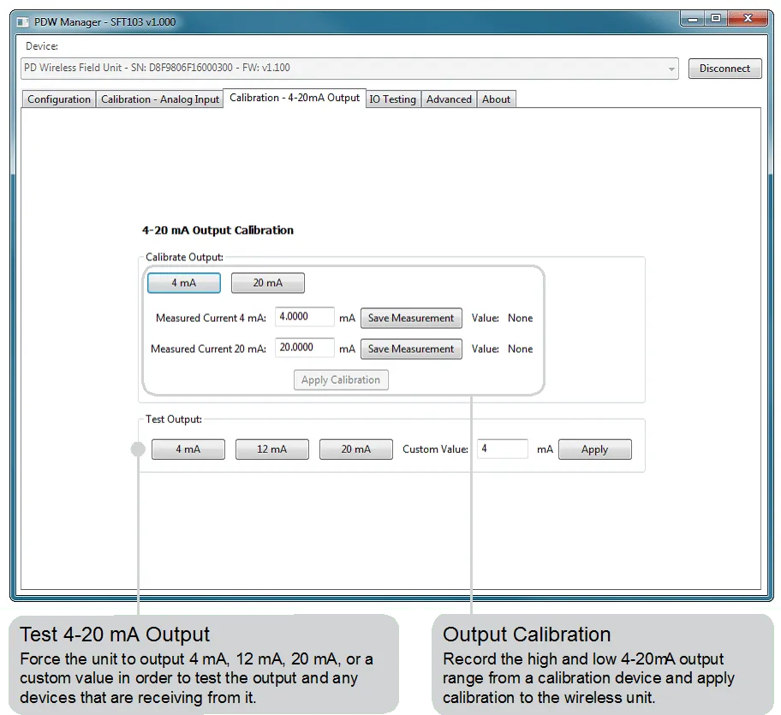Open the Advanced tab
This screenshot has height=715, width=781.
pyautogui.click(x=449, y=99)
